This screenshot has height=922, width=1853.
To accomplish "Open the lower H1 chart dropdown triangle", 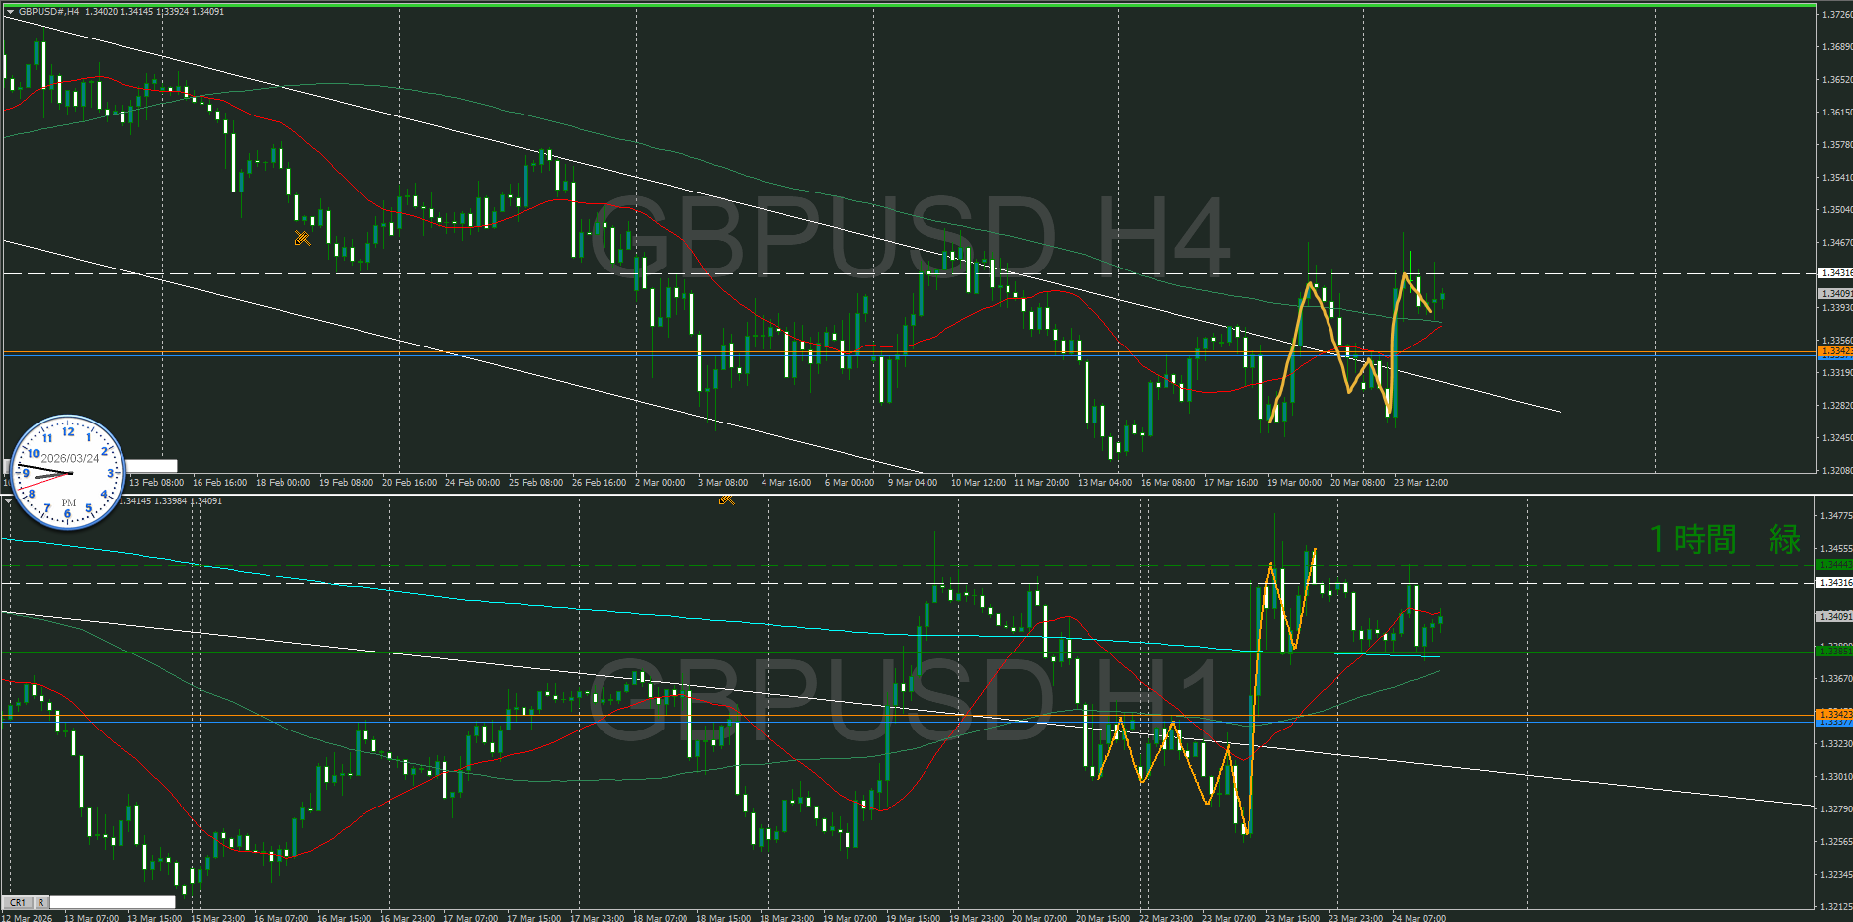I will point(10,501).
